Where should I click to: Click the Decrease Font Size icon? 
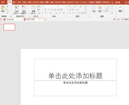tap(60, 13)
